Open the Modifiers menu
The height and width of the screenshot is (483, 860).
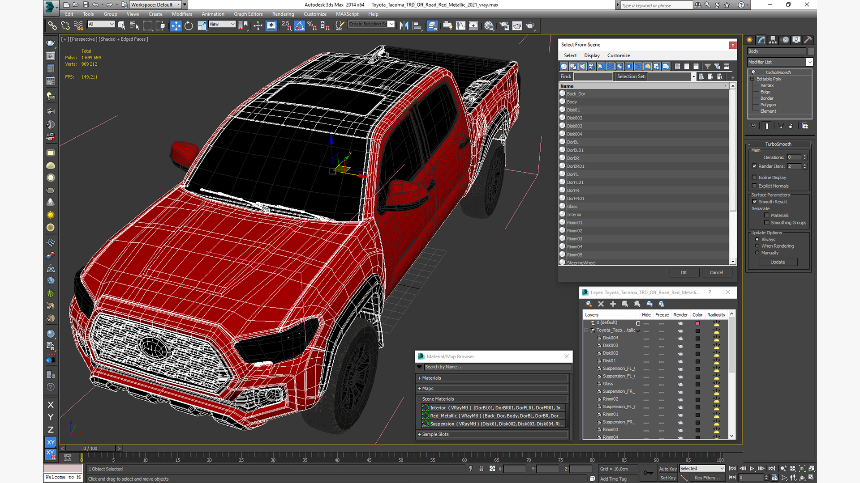point(182,14)
